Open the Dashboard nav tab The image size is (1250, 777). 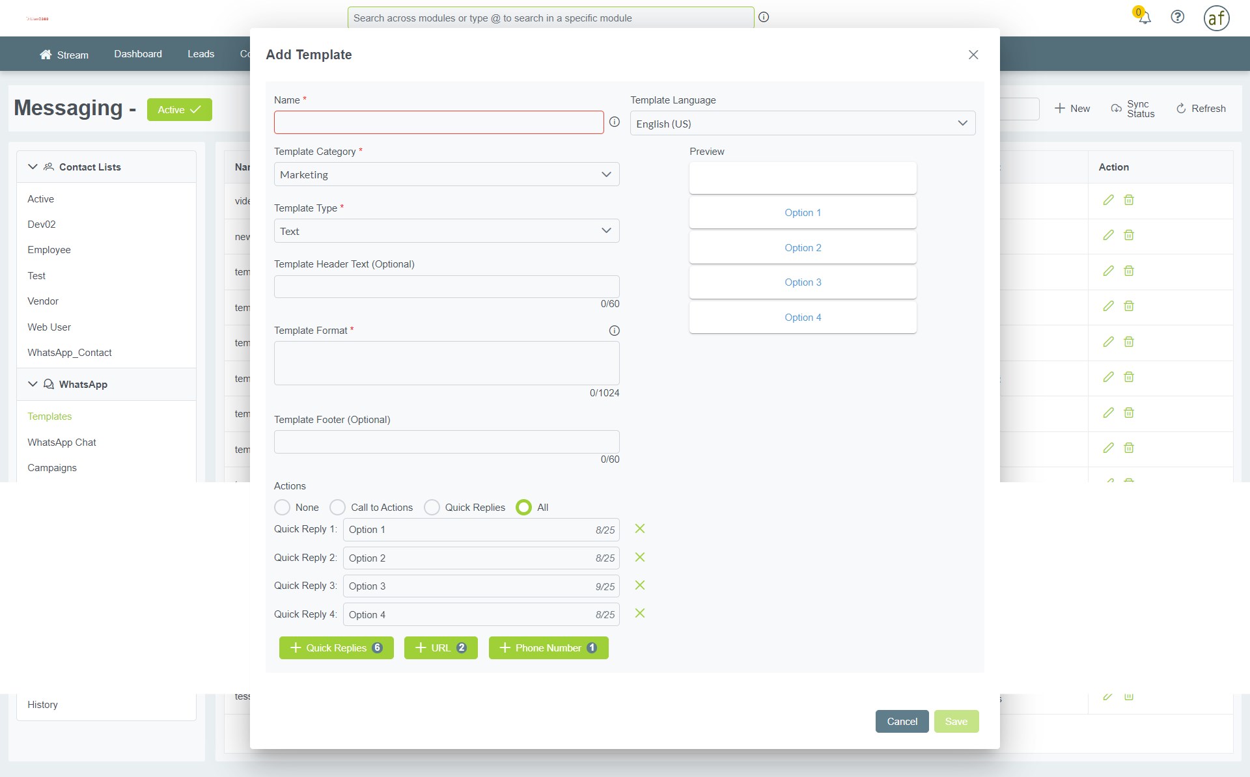(138, 54)
